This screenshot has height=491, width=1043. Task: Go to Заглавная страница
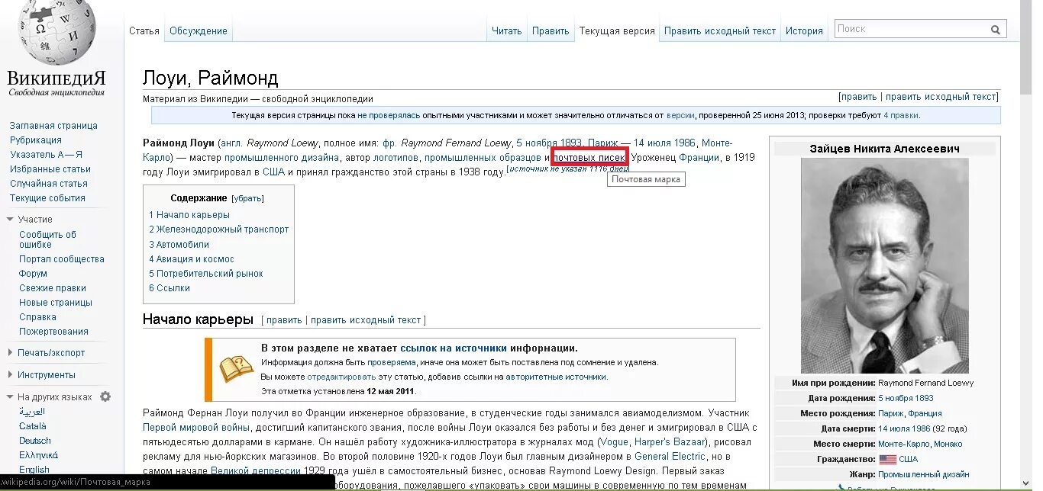(53, 126)
